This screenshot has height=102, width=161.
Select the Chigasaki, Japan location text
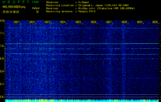[103, 5]
